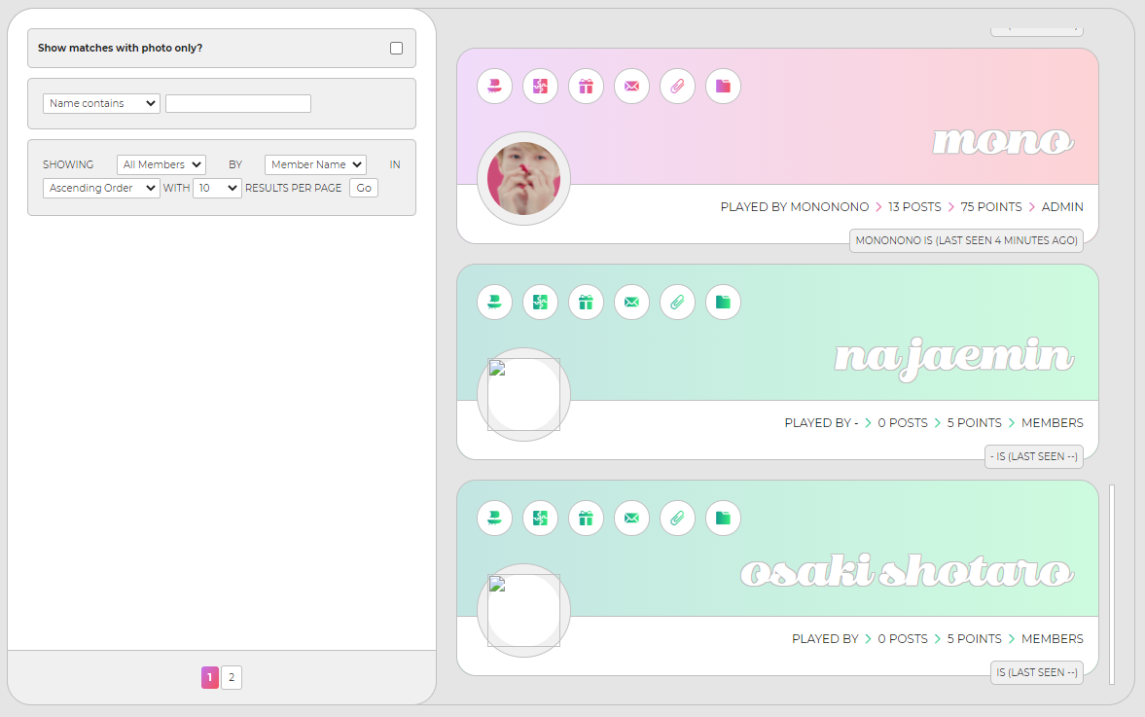Click the paperclip icon on najaemin's card

678,303
